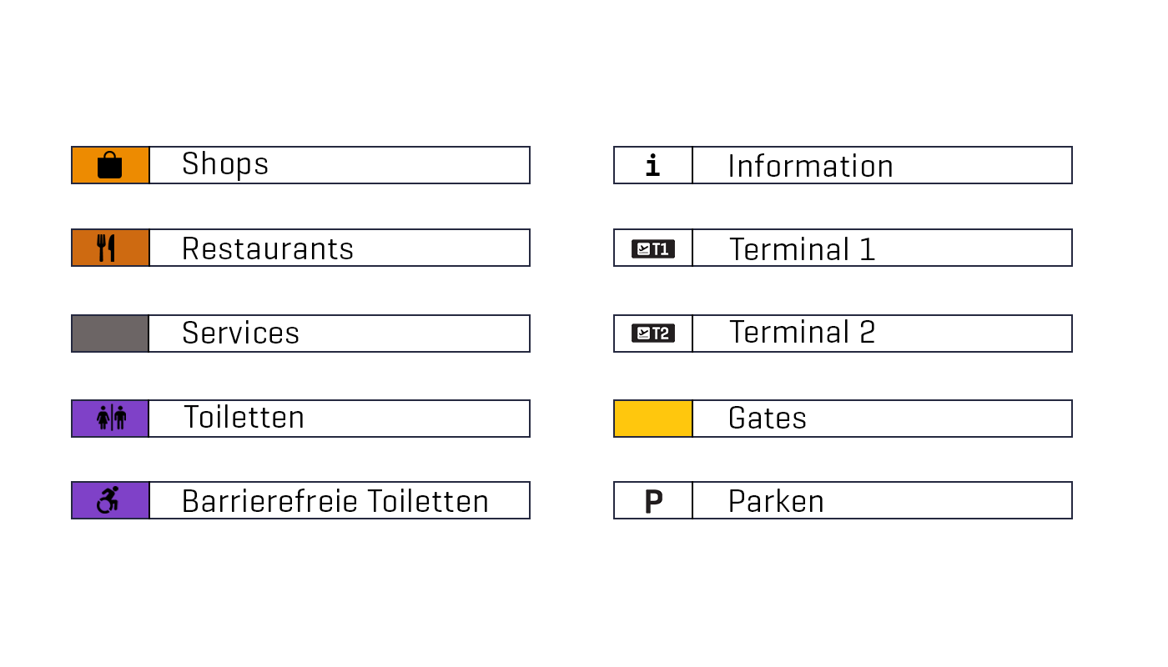Click the T2 terminal icon

pyautogui.click(x=653, y=333)
